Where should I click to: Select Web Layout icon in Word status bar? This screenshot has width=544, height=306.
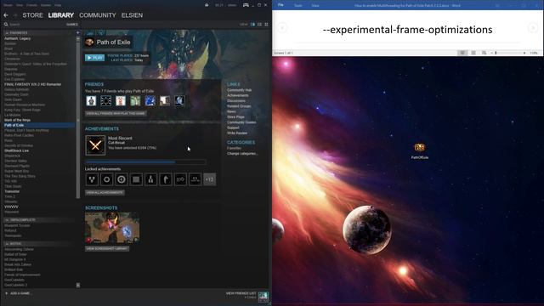tap(484, 53)
